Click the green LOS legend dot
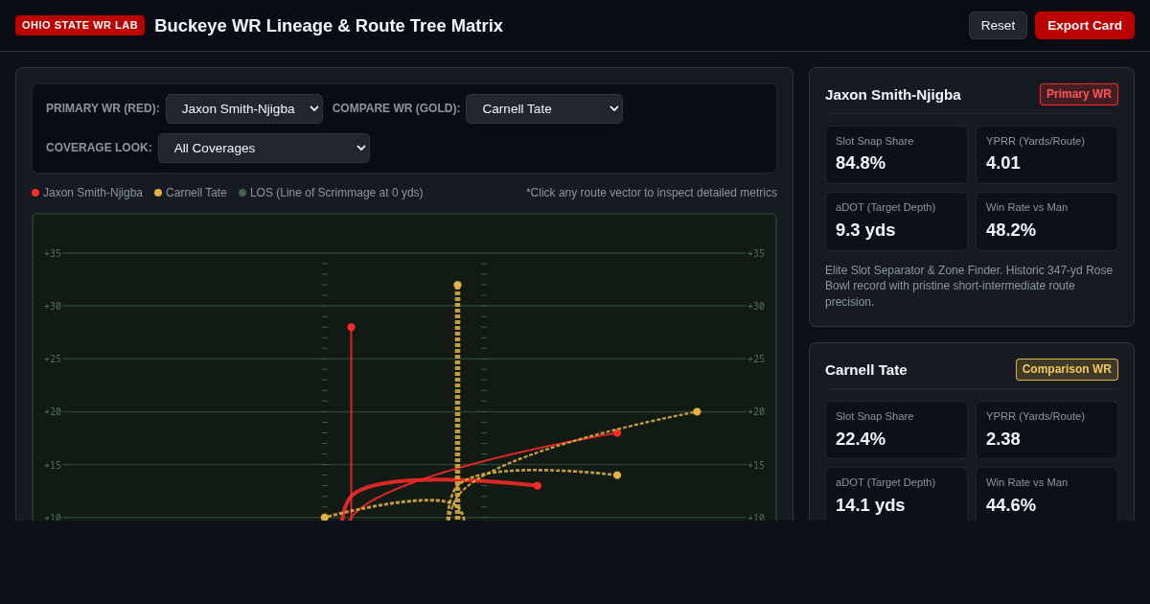The image size is (1150, 604). (x=242, y=193)
